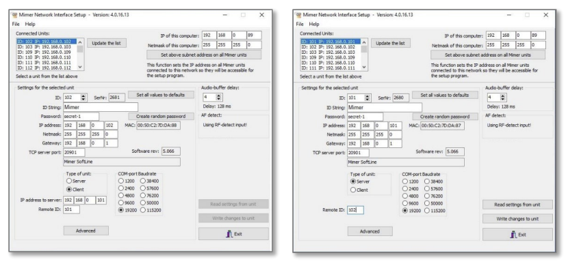The height and width of the screenshot is (262, 568).
Task: Click Software rev field in right window
Action: pyautogui.click(x=455, y=151)
